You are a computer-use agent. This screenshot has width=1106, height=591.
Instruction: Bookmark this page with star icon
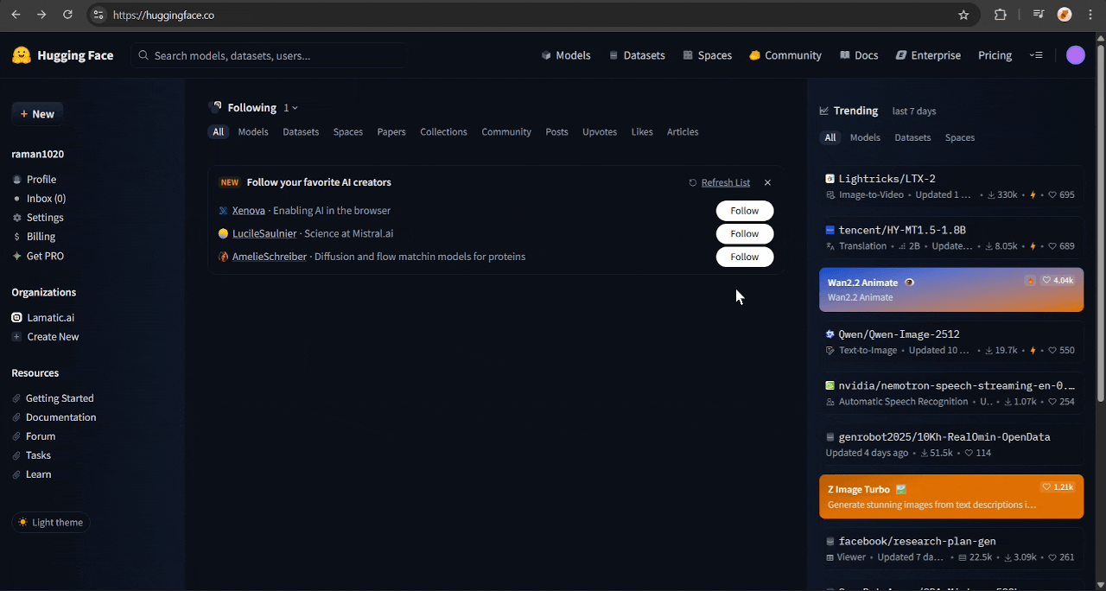(x=963, y=15)
